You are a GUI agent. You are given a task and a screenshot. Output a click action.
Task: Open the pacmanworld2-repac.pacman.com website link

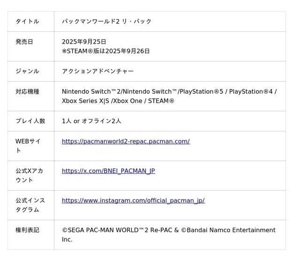pos(126,142)
